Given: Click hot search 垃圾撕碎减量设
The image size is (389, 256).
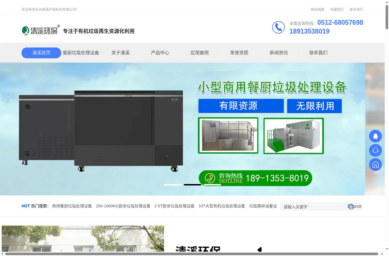Looking at the screenshot, I should click(x=263, y=206).
